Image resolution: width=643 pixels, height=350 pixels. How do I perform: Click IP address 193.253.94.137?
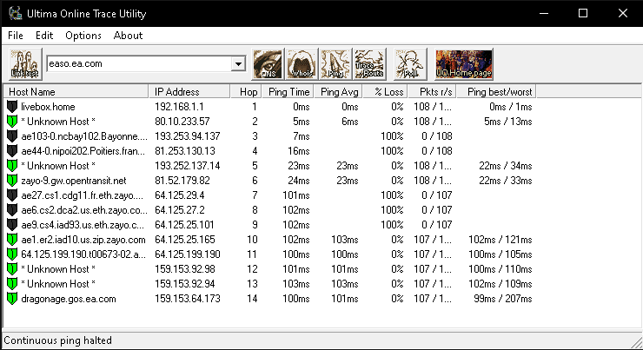(x=188, y=136)
